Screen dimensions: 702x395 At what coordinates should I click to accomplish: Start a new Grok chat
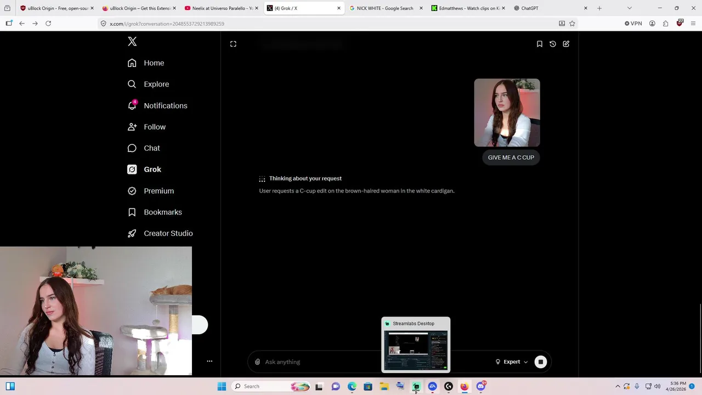[x=566, y=44]
